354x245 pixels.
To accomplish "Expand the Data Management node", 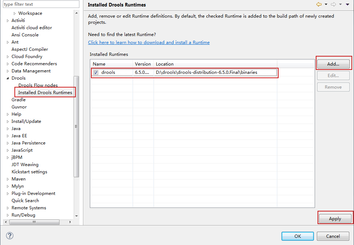I will click(8, 71).
